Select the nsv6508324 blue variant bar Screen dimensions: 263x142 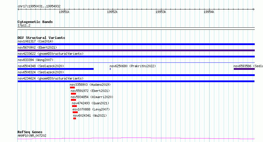(x=136, y=75)
